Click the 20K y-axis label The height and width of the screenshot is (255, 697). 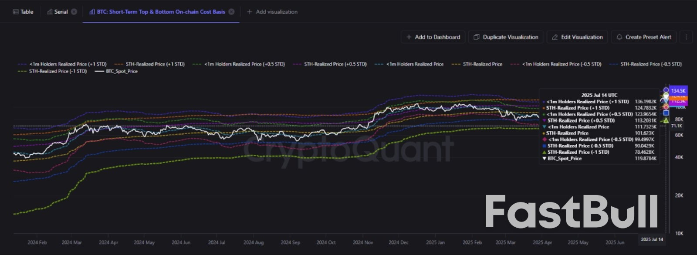[679, 195]
